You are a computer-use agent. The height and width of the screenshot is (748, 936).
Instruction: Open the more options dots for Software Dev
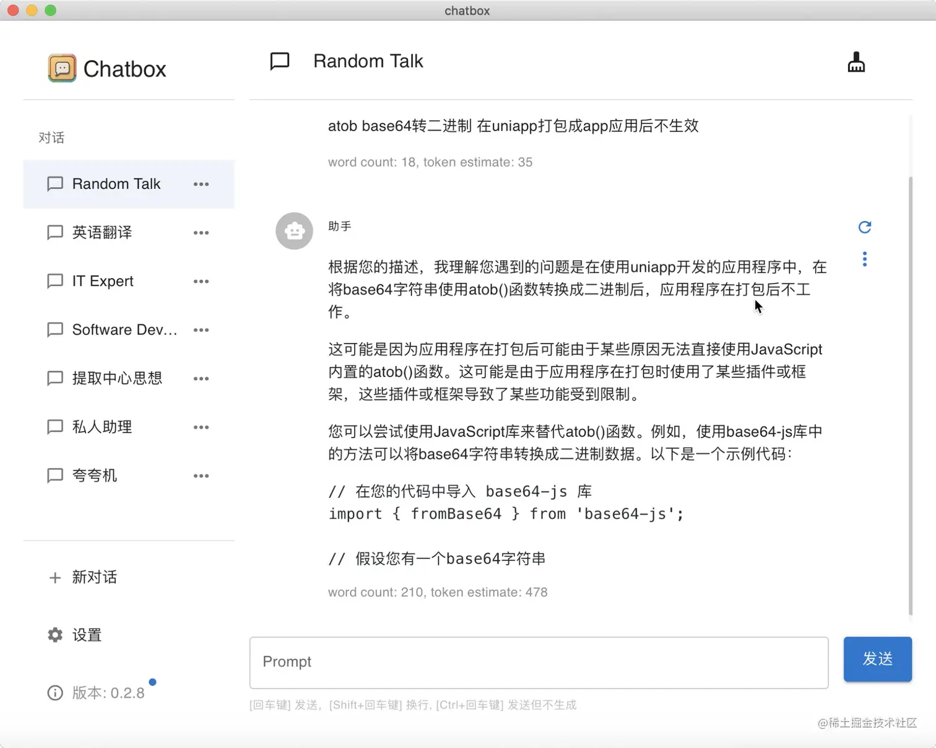201,330
